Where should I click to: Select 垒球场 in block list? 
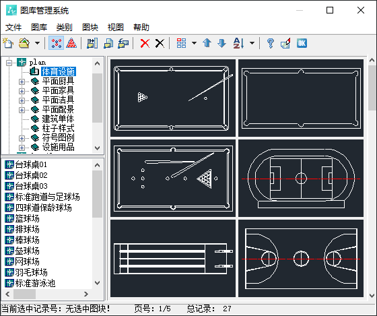click(27, 251)
